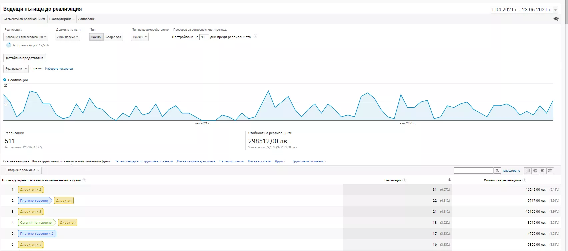Click help icon beside lookback window setting

tap(255, 36)
